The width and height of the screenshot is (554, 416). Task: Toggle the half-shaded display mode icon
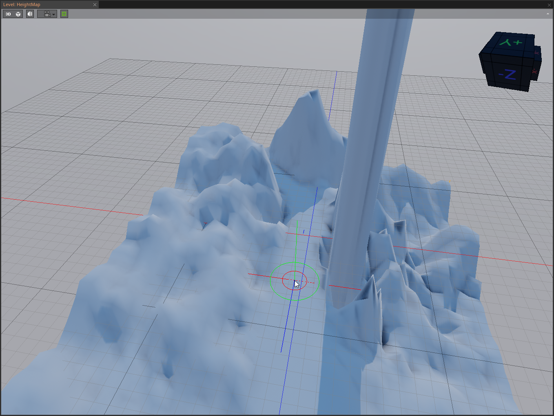[x=30, y=14]
